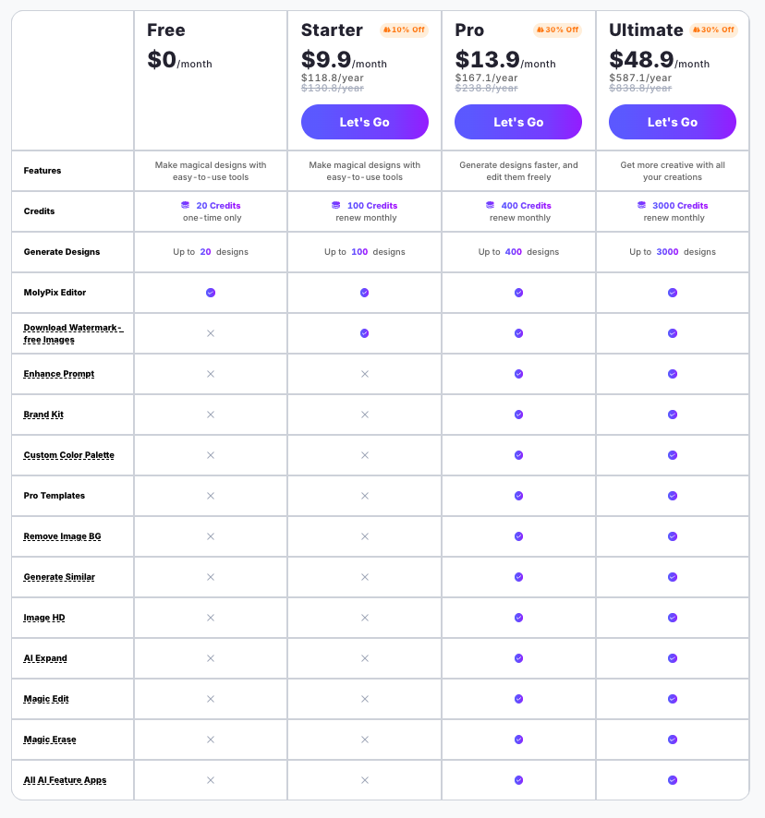Click Free plan MolyPix Editor checkmark
This screenshot has height=818, width=765.
(x=211, y=293)
